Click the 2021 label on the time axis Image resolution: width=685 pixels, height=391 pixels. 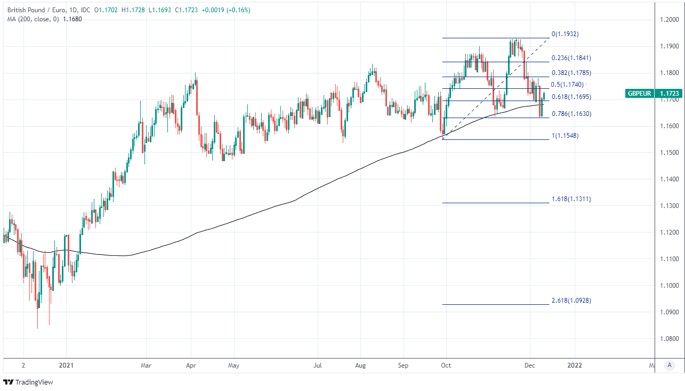66,366
